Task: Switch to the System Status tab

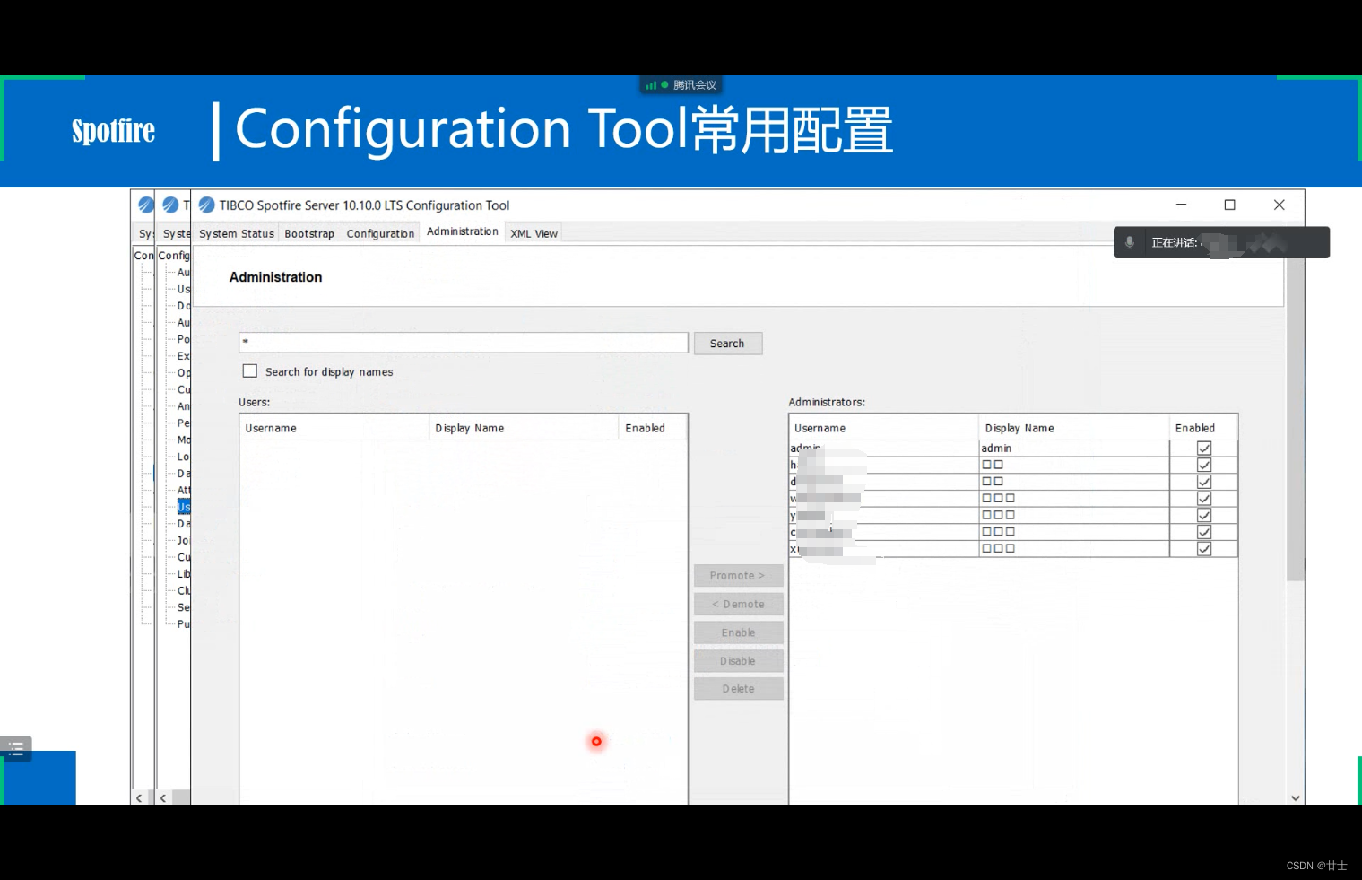Action: [237, 233]
